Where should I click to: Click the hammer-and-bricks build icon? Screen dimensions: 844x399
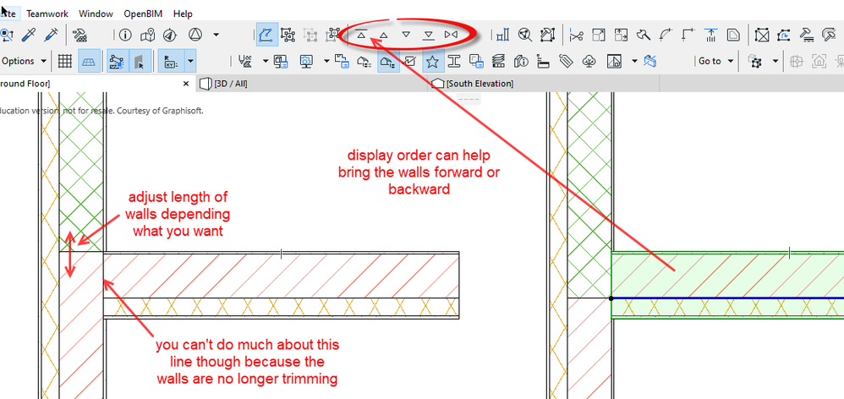pos(80,36)
